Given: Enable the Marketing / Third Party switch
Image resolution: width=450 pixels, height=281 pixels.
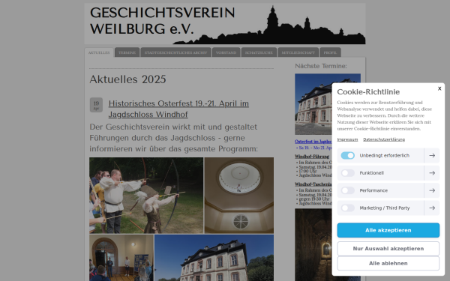Looking at the screenshot, I should pos(347,208).
